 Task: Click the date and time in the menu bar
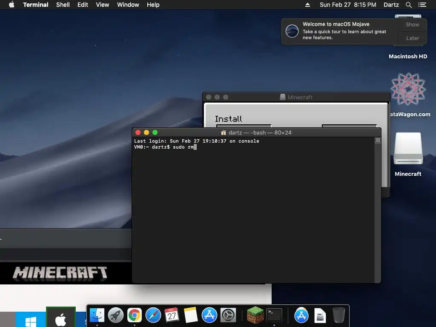pos(348,5)
